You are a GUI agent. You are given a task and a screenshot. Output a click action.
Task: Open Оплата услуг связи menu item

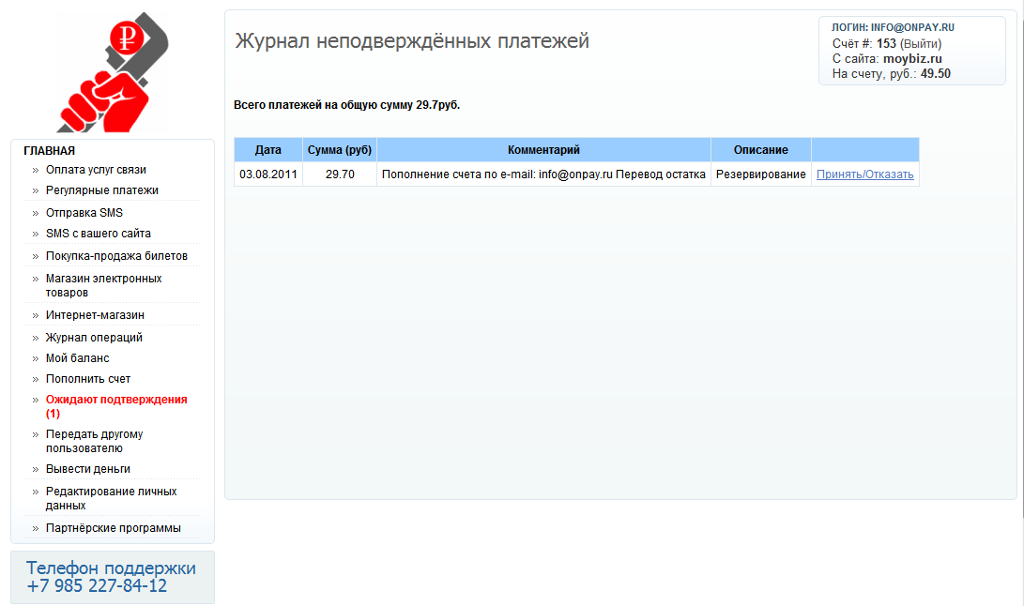96,170
